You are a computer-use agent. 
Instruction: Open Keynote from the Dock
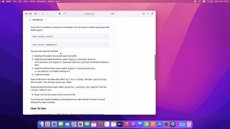(140, 124)
